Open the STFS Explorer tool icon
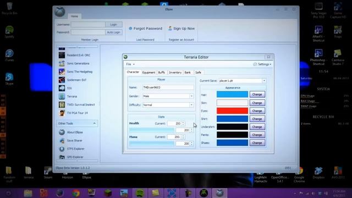352x198 pixels. [62, 148]
